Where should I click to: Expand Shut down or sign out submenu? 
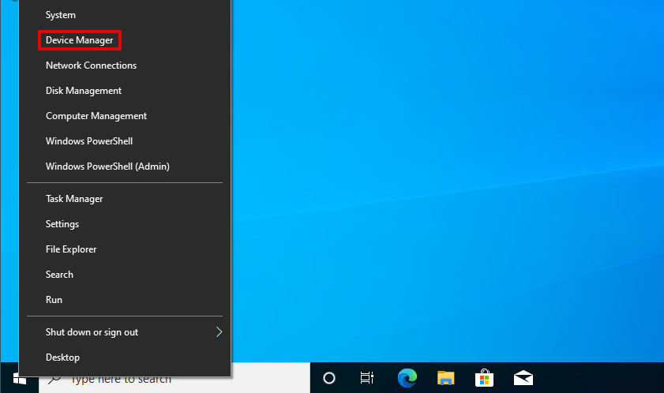[x=125, y=332]
